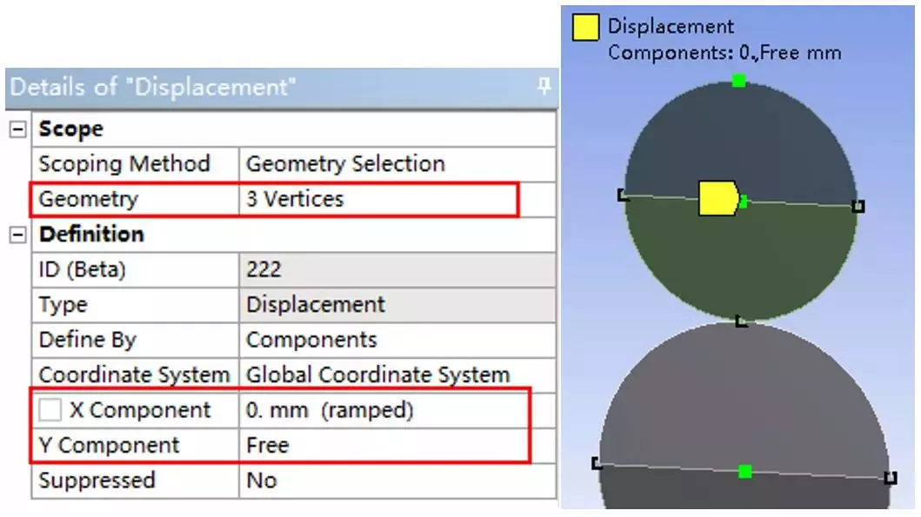The height and width of the screenshot is (517, 921).
Task: Click the Define By label
Action: pyautogui.click(x=88, y=340)
